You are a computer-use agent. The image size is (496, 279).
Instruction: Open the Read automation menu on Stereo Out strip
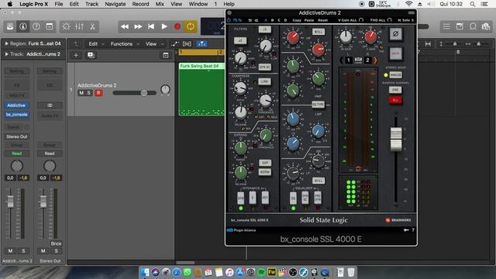click(x=50, y=153)
